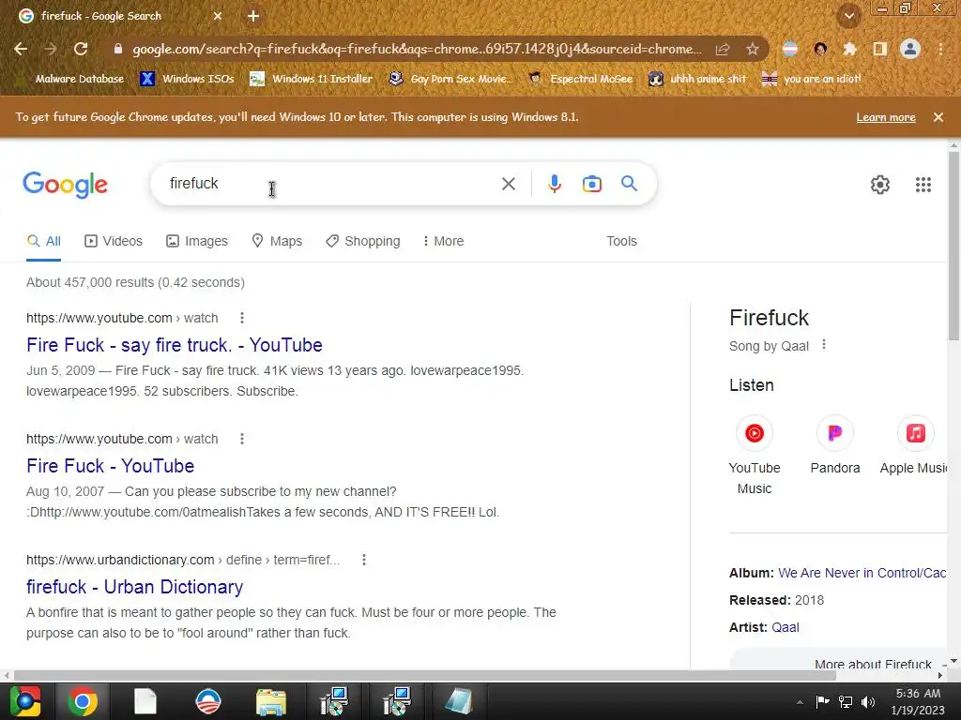This screenshot has width=961, height=720.
Task: Open the 'you are an idiot!' bookmark
Action: tap(812, 79)
